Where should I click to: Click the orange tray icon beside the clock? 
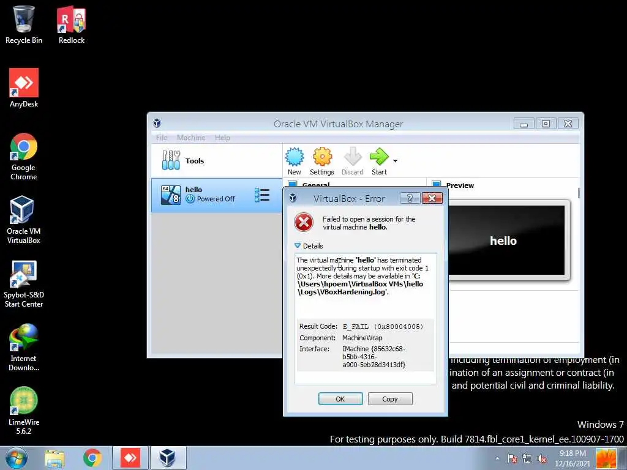click(606, 458)
